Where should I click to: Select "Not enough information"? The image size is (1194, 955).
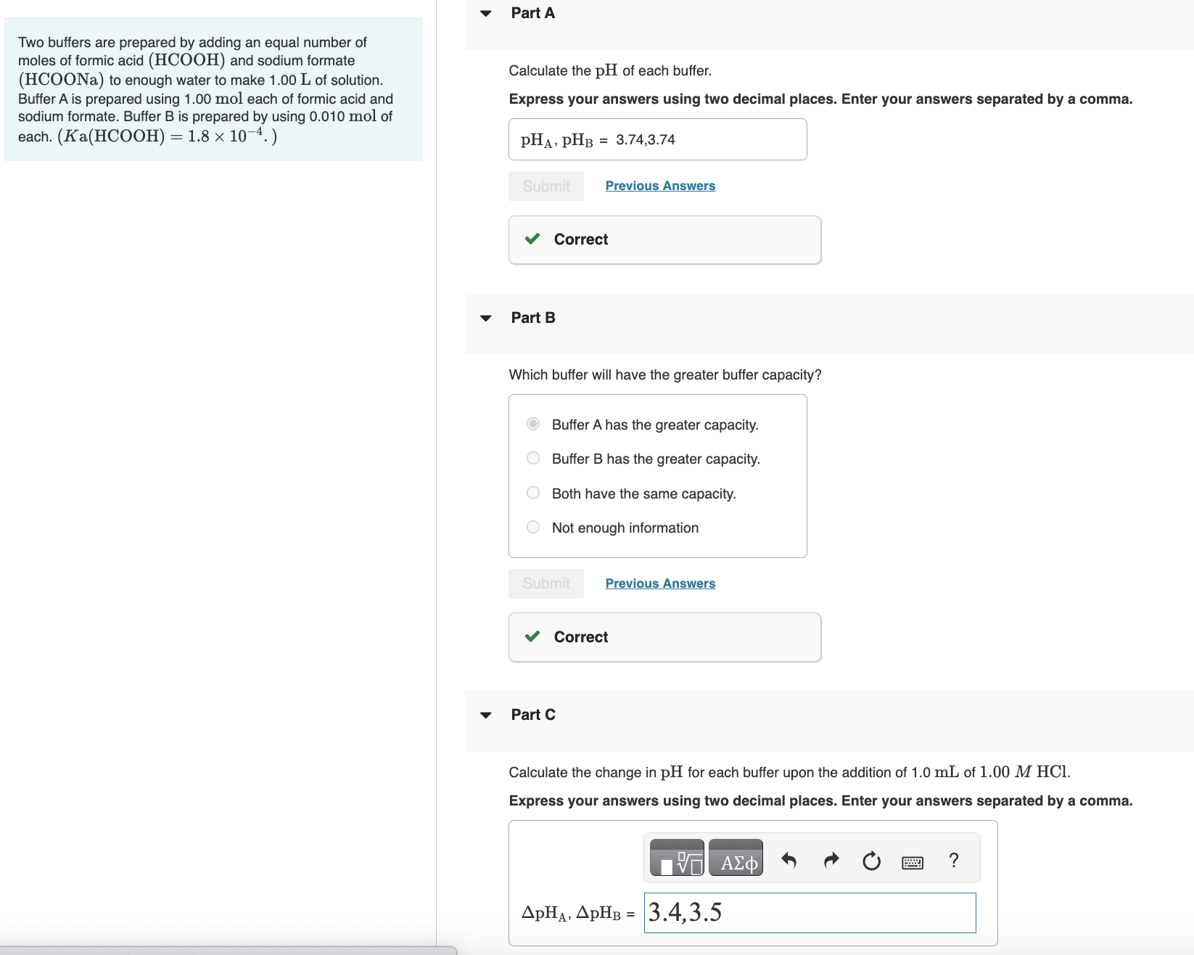pos(532,526)
